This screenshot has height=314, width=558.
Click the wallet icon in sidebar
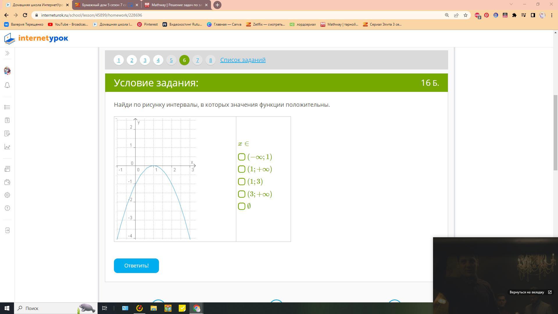7,182
